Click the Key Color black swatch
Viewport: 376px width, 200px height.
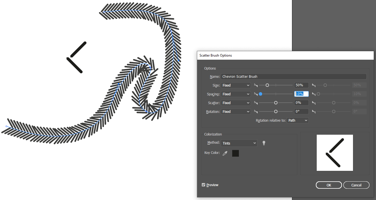pyautogui.click(x=235, y=153)
